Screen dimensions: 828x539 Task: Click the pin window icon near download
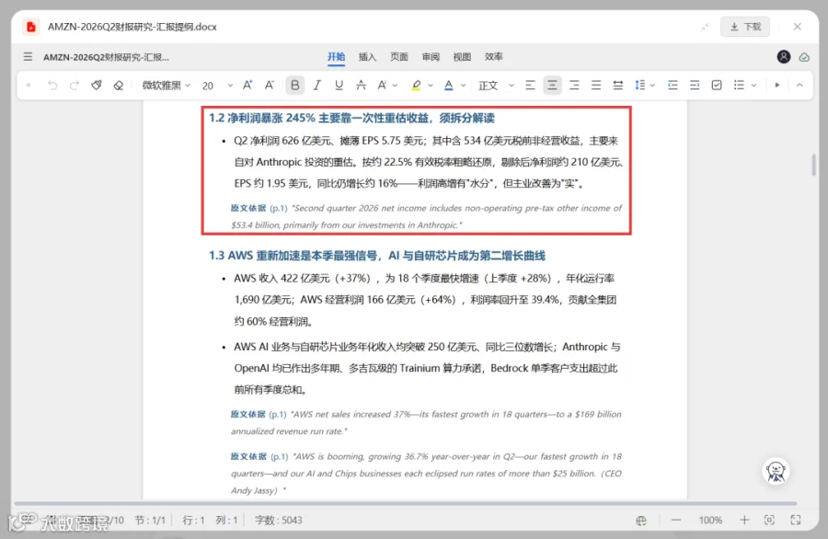coord(705,27)
